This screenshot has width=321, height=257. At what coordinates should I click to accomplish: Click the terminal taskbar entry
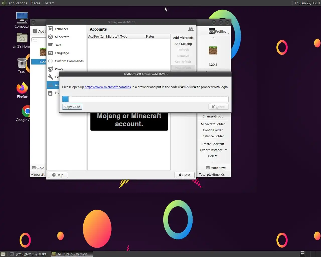tap(30, 254)
